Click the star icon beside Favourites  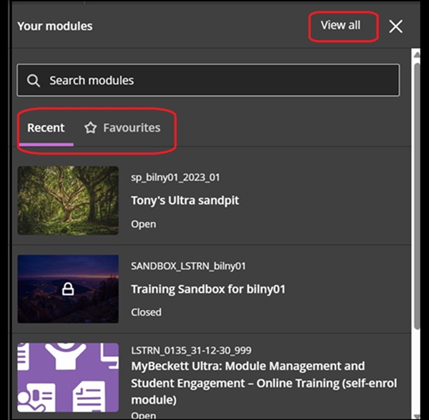[x=91, y=128]
